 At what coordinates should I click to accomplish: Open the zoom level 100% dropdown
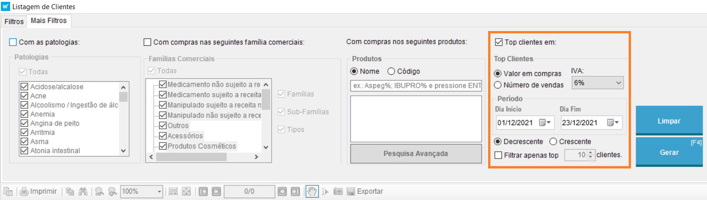click(x=159, y=191)
